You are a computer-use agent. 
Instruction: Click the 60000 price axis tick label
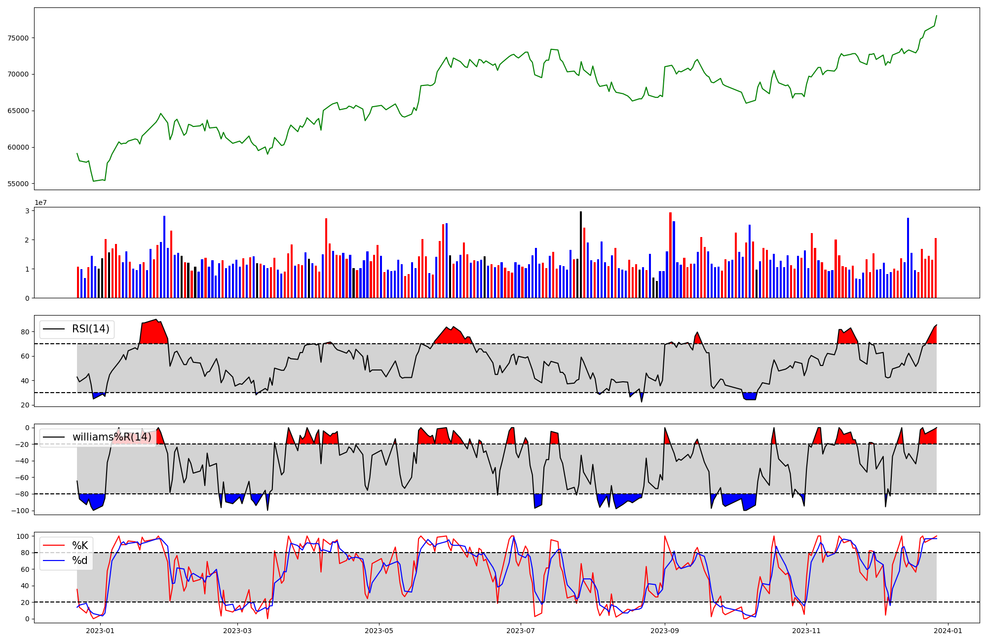pyautogui.click(x=18, y=147)
